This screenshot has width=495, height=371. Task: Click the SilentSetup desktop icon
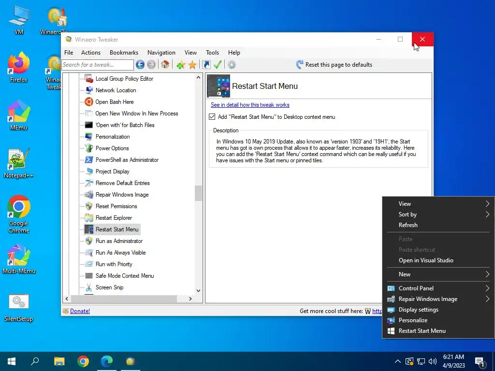[19, 308]
